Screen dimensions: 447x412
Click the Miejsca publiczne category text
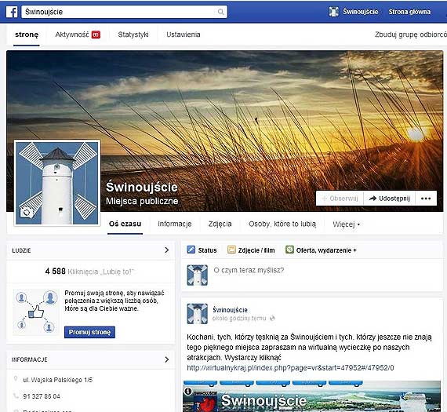[142, 201]
